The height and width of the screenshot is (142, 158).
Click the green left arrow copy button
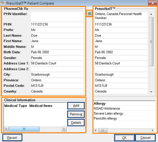89,13
